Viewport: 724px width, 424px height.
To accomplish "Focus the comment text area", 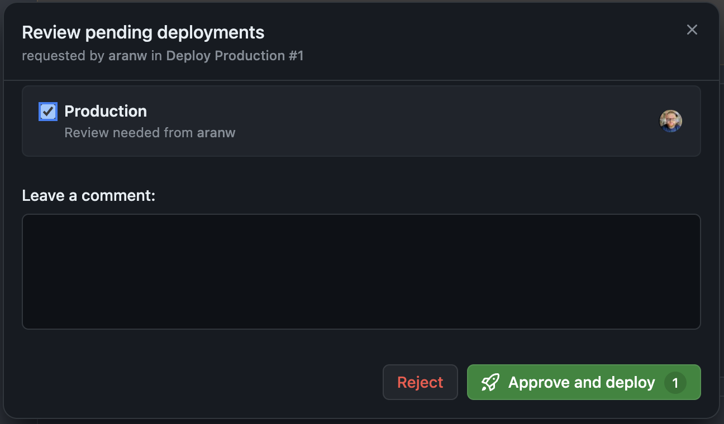I will pos(361,272).
